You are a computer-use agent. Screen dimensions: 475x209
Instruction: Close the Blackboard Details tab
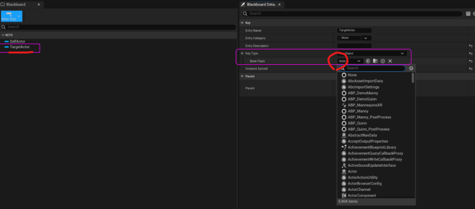coord(279,4)
